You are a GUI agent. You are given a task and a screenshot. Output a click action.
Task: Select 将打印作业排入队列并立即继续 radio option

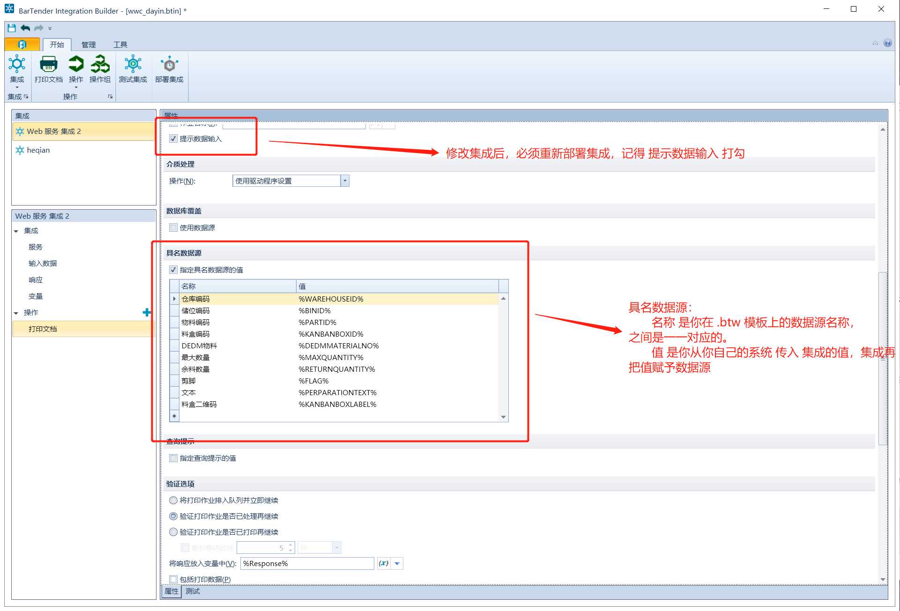[173, 500]
